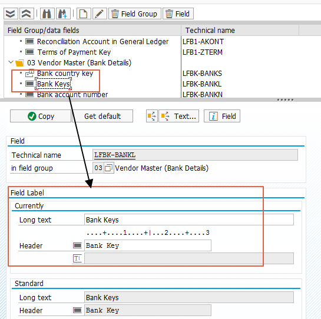Click the LFBK-BANKL technical name field

(195, 155)
